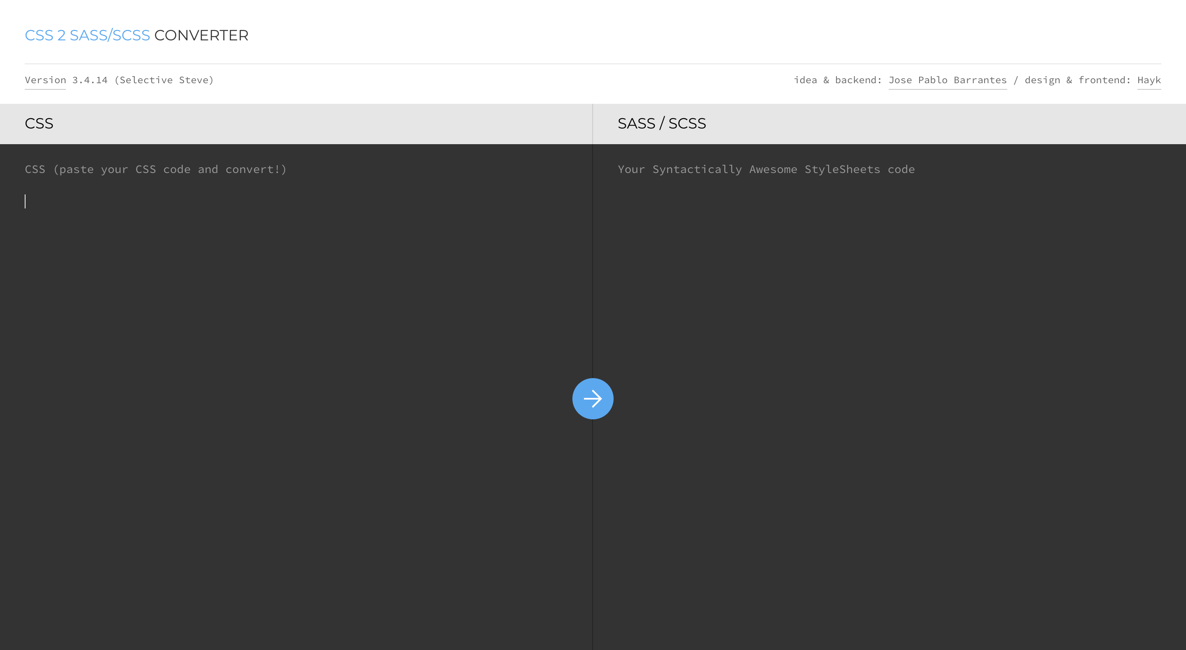Open the Hayk frontend credit link
Screen dimensions: 1186x650
(1149, 80)
